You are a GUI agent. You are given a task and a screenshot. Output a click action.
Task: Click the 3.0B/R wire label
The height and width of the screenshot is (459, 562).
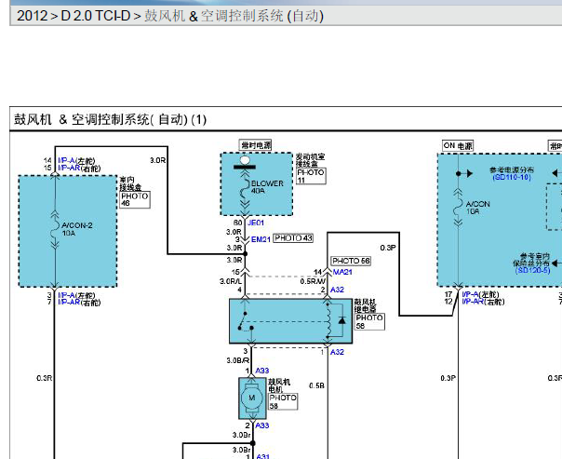pos(238,360)
